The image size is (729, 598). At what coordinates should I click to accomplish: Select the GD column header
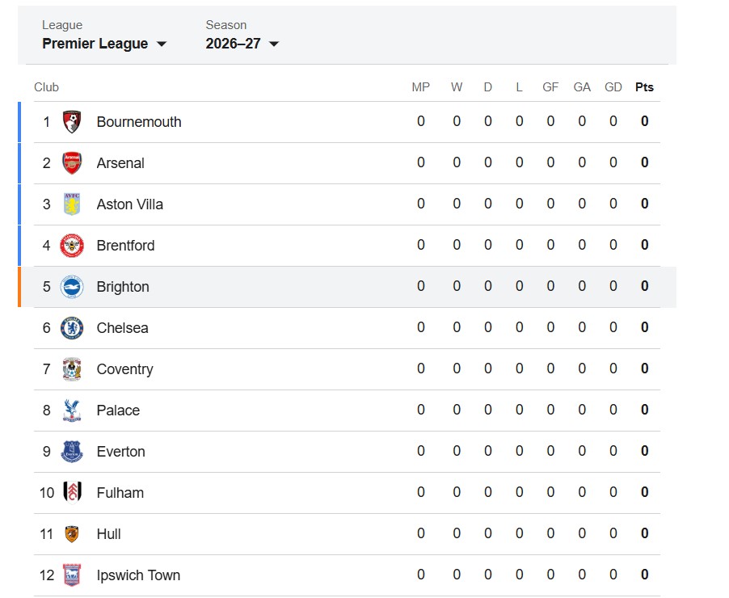pyautogui.click(x=613, y=87)
